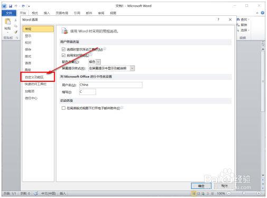
Task: Expand the Paste (粘贴) options arrow
Action: (7, 32)
